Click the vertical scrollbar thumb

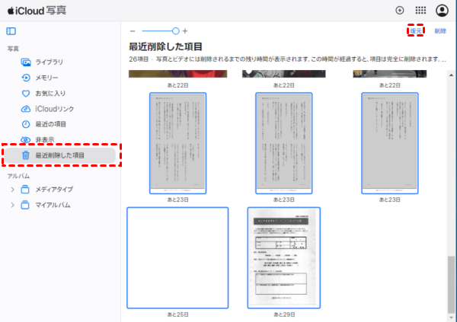pyautogui.click(x=451, y=285)
